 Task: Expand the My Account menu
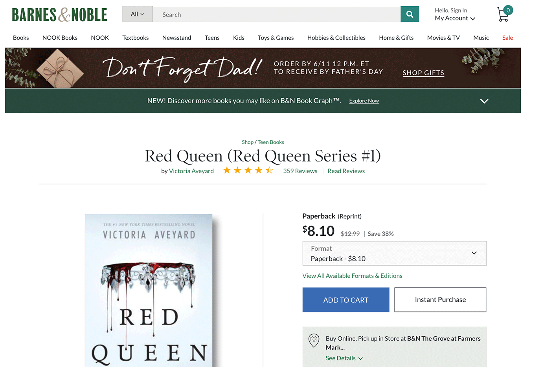click(455, 18)
